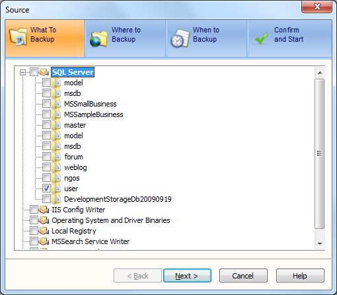Image resolution: width=337 pixels, height=295 pixels.
Task: Tick the MSSampleBusiness checkbox
Action: pyautogui.click(x=46, y=114)
